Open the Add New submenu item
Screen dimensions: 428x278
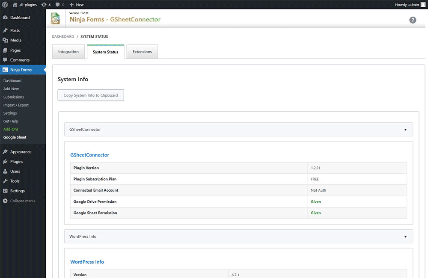[11, 89]
